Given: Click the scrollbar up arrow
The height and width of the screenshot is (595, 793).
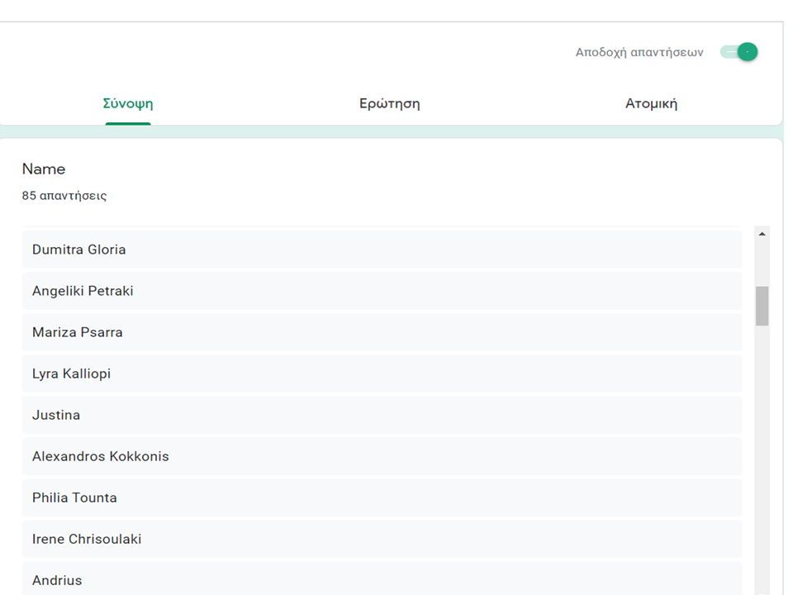Looking at the screenshot, I should pos(762,234).
